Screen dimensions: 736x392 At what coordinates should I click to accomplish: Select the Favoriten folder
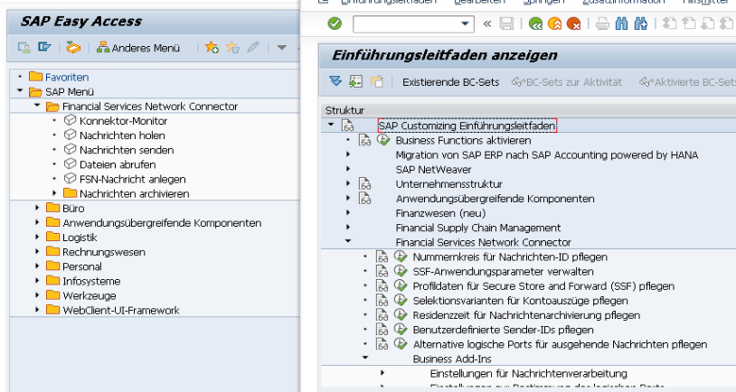tap(67, 78)
